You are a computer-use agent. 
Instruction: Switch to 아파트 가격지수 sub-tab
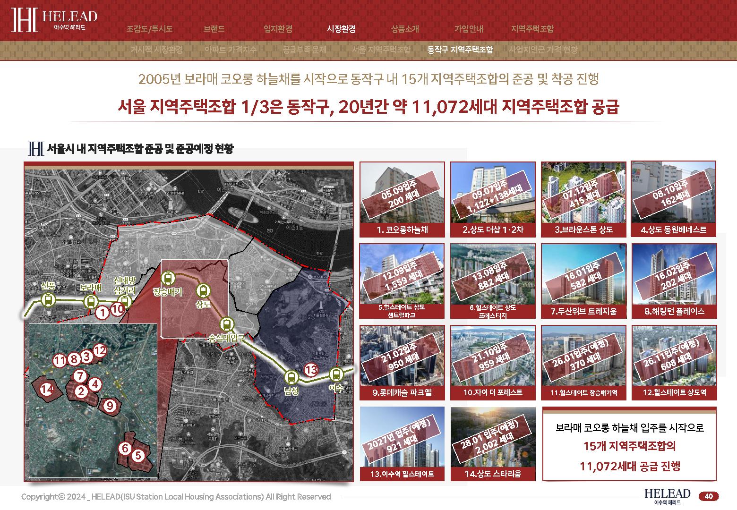231,50
